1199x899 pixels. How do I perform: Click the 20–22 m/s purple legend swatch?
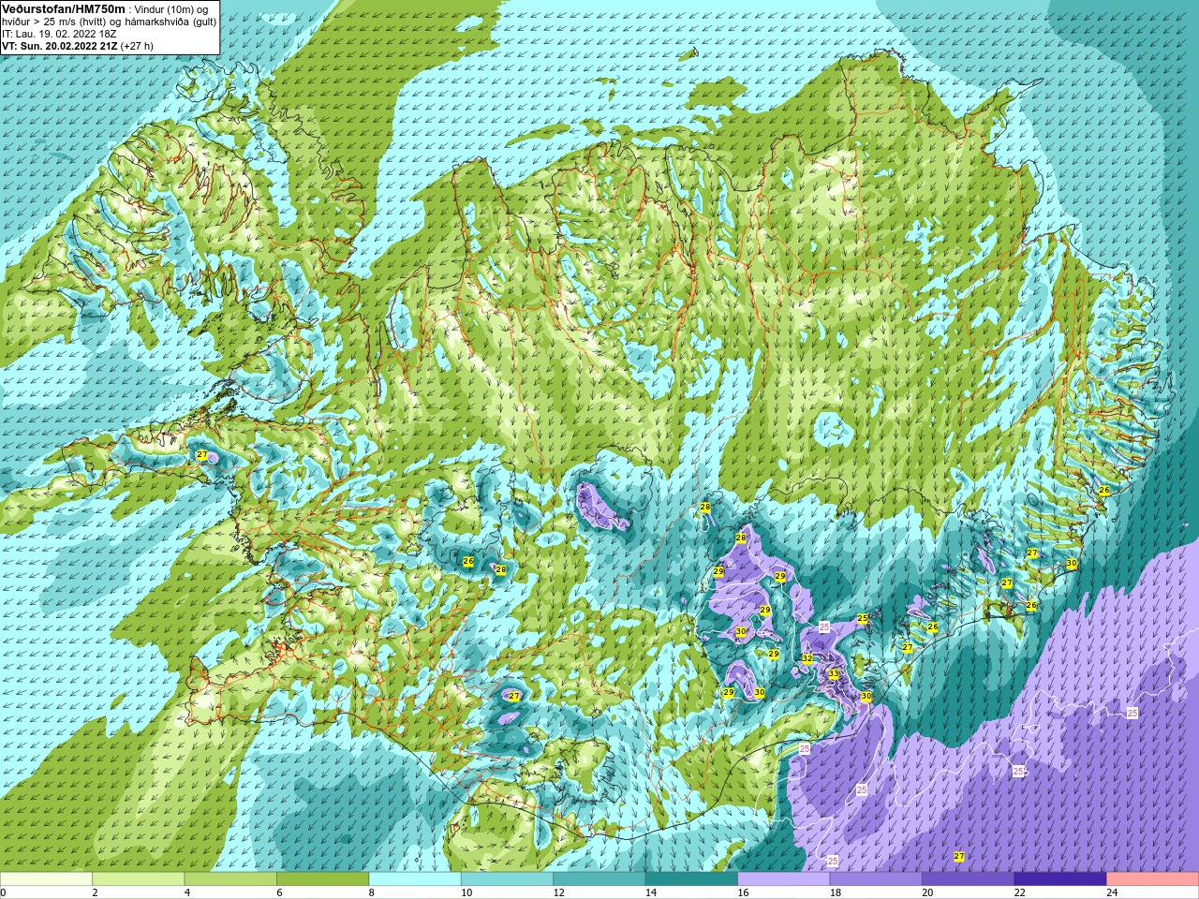[969, 879]
